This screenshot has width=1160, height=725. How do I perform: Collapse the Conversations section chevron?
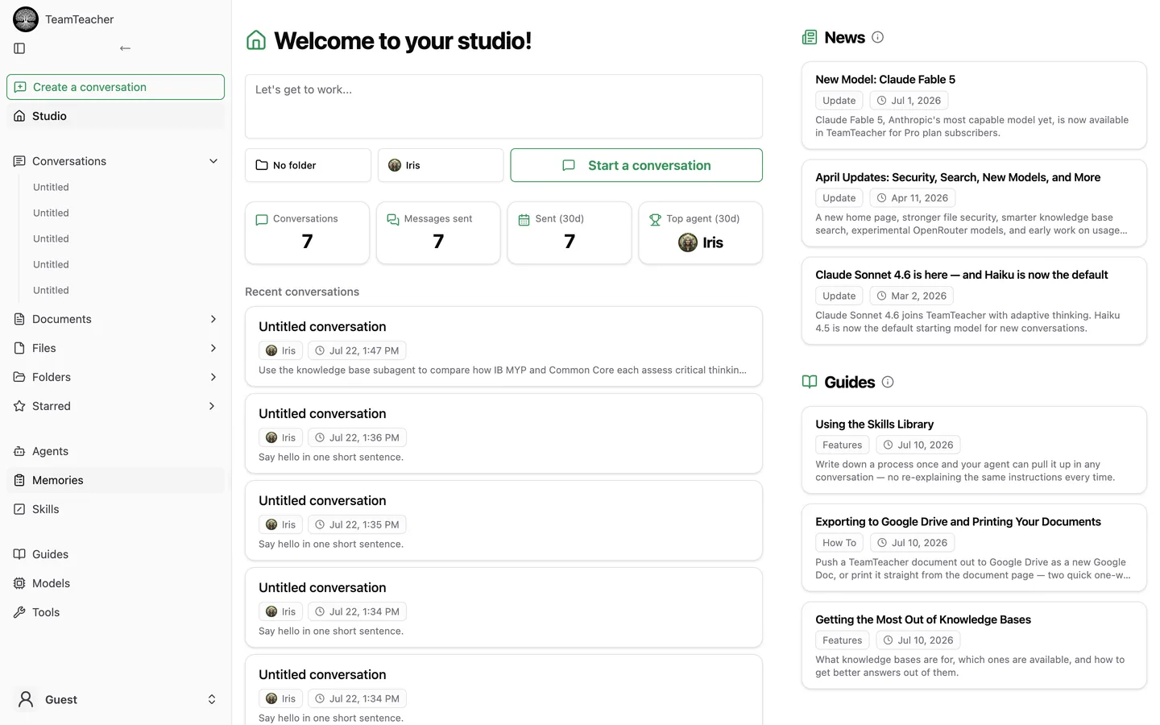213,161
